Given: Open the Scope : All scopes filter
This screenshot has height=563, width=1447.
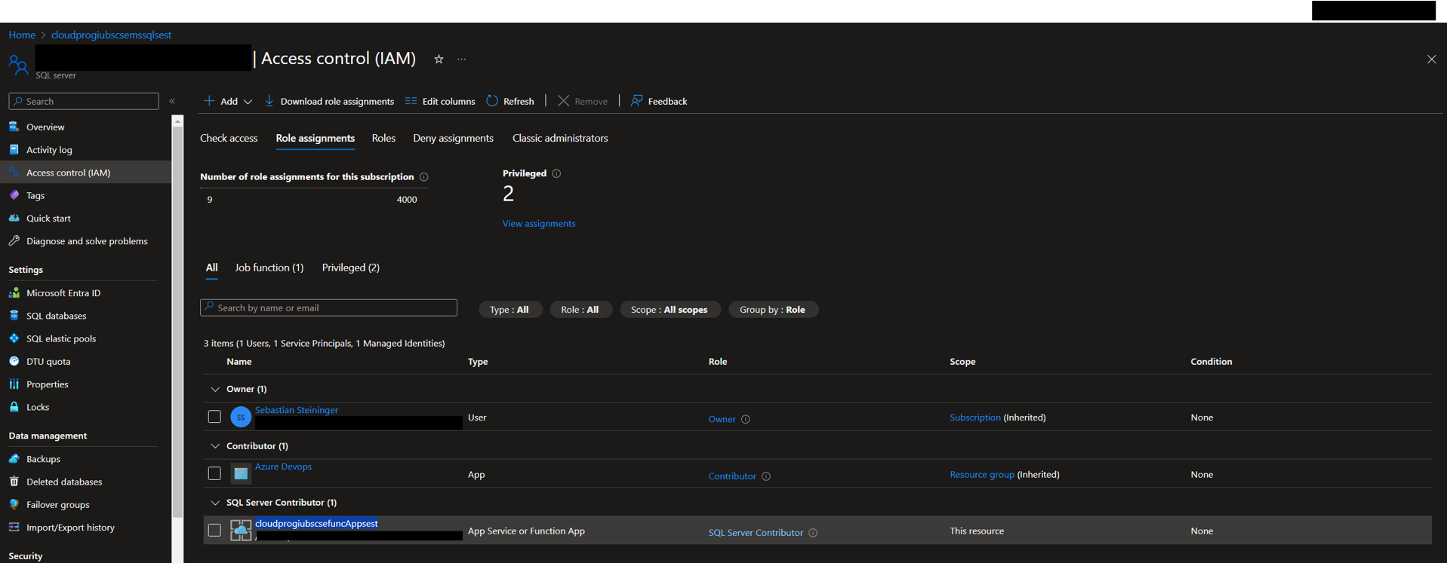Looking at the screenshot, I should pos(670,310).
